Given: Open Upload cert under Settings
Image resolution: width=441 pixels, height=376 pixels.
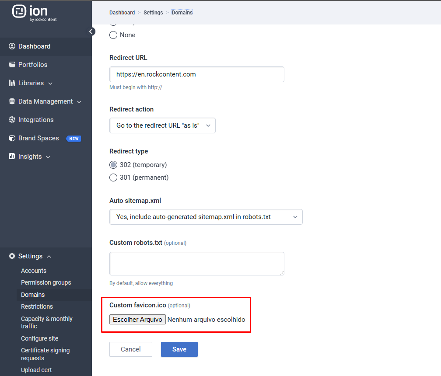Looking at the screenshot, I should 36,370.
